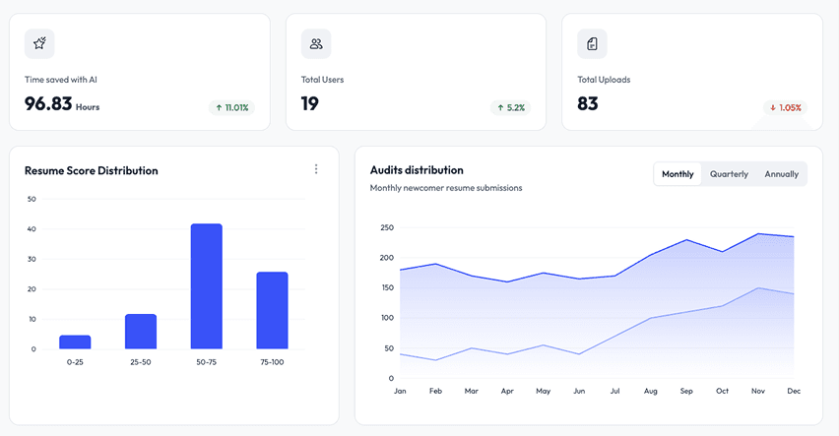Click the Total Users people icon

[x=316, y=43]
